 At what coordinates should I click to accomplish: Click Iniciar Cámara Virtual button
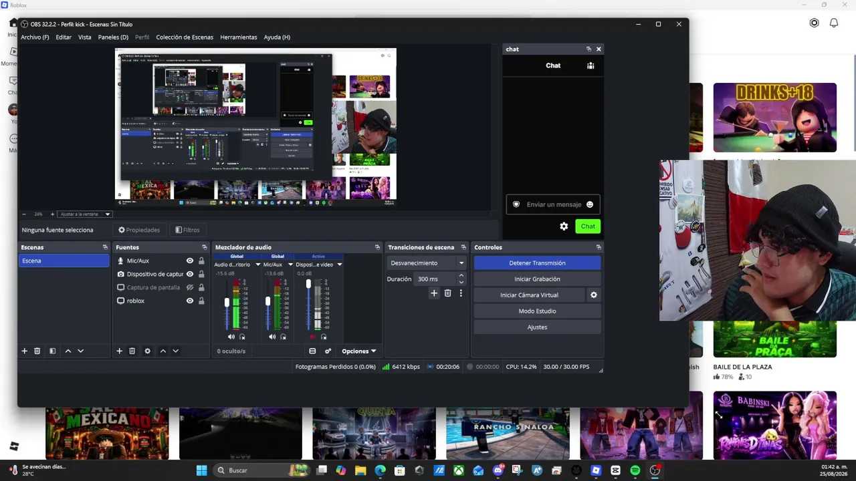click(529, 295)
